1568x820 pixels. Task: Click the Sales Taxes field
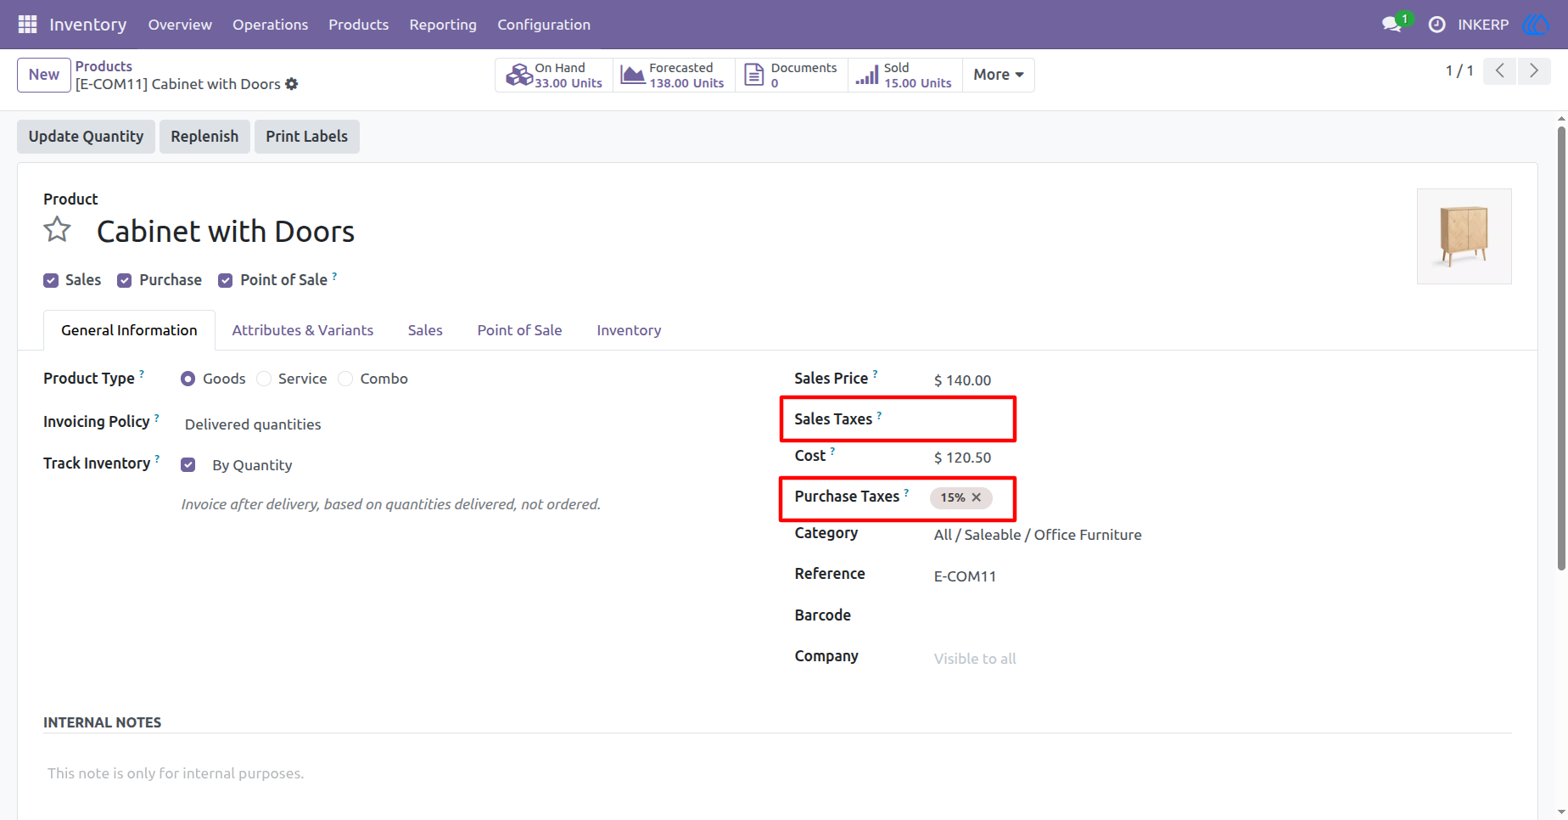pos(972,419)
